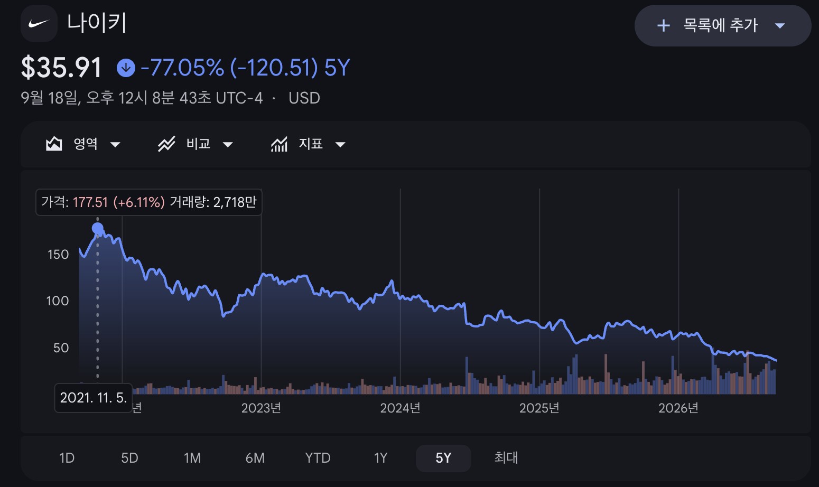Click the $35.91 current price
The height and width of the screenshot is (487, 819).
pos(61,68)
